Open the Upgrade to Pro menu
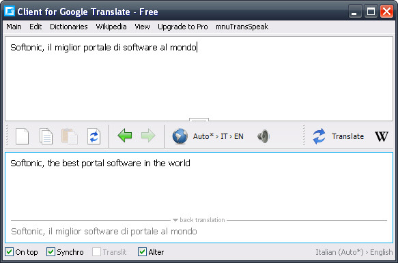The height and width of the screenshot is (263, 398). click(183, 27)
